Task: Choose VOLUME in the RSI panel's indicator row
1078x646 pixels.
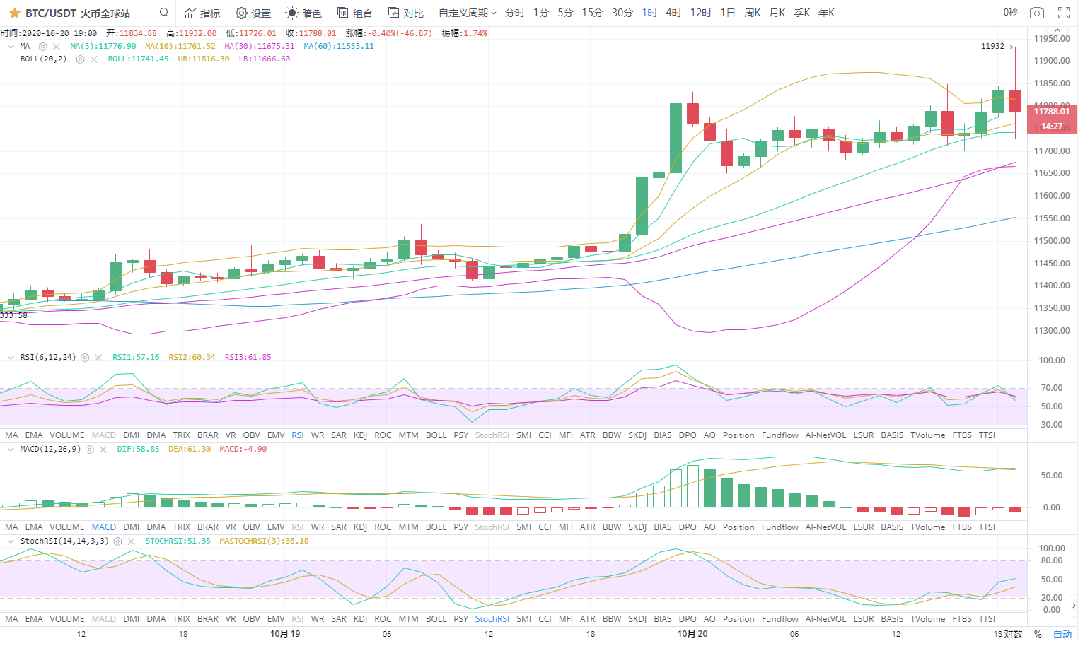Action: point(67,435)
